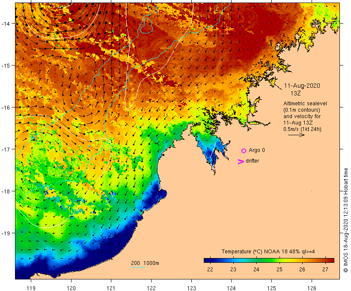Click the 121 longitude axis label
Image resolution: width=351 pixels, height=291 pixels.
pos(111,288)
